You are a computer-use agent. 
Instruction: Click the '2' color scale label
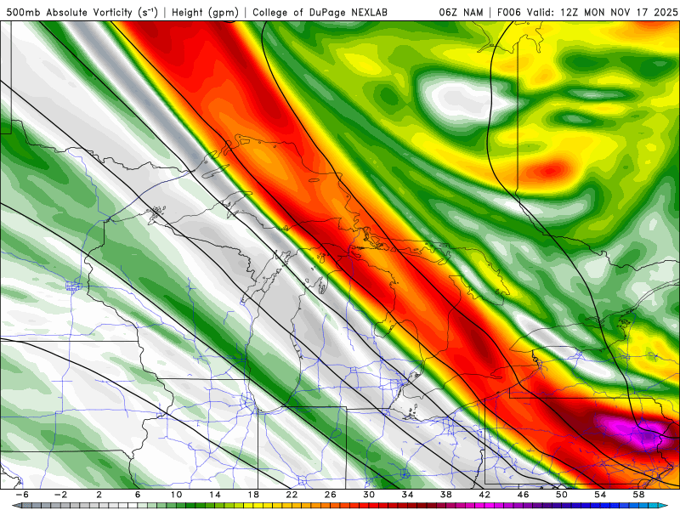(99, 495)
